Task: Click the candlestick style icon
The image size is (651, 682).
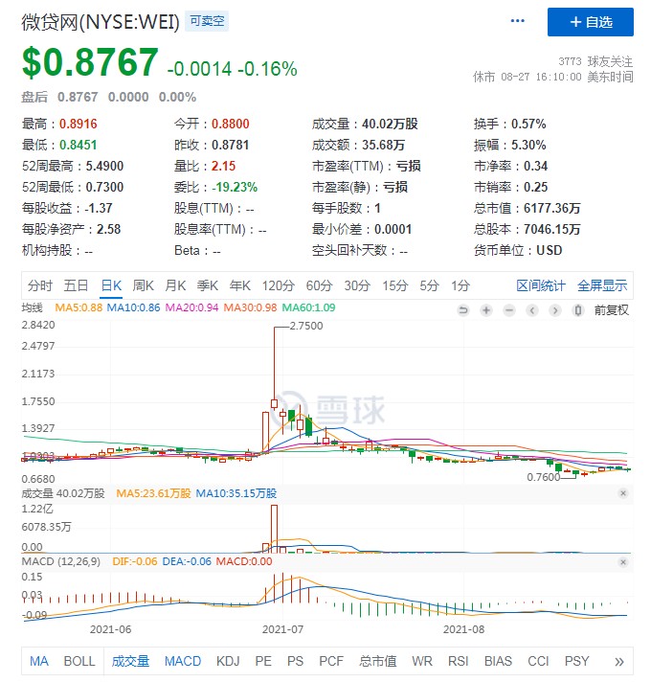Action: point(577,309)
